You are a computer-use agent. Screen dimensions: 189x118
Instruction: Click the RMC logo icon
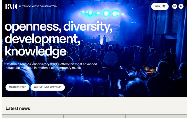click(x=11, y=6)
